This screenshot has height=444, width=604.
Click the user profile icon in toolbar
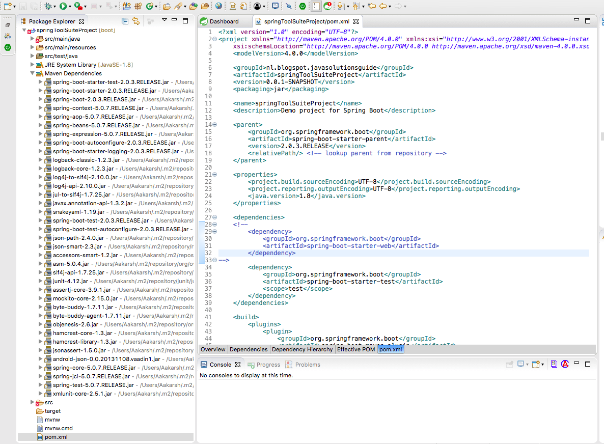click(257, 6)
